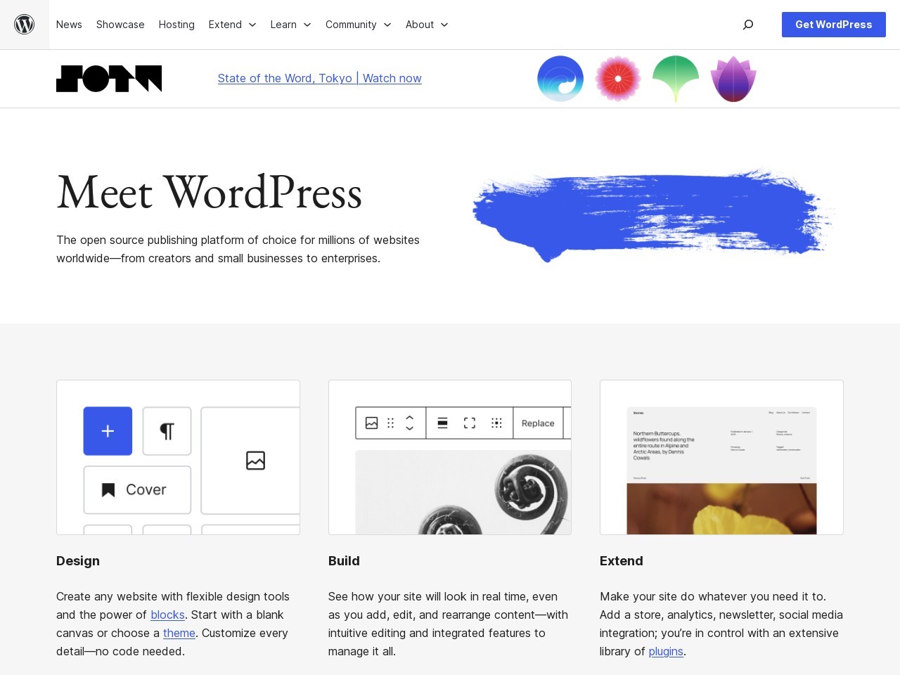Open the Learn dropdown chevron

tap(307, 25)
